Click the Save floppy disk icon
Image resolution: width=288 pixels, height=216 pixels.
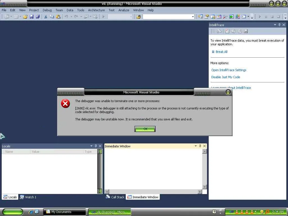[x=31, y=17]
